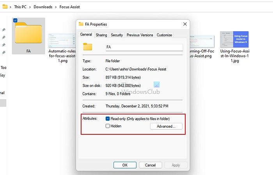Close the FA Properties dialog
Viewport: 273px width, 175px height.
185,24
